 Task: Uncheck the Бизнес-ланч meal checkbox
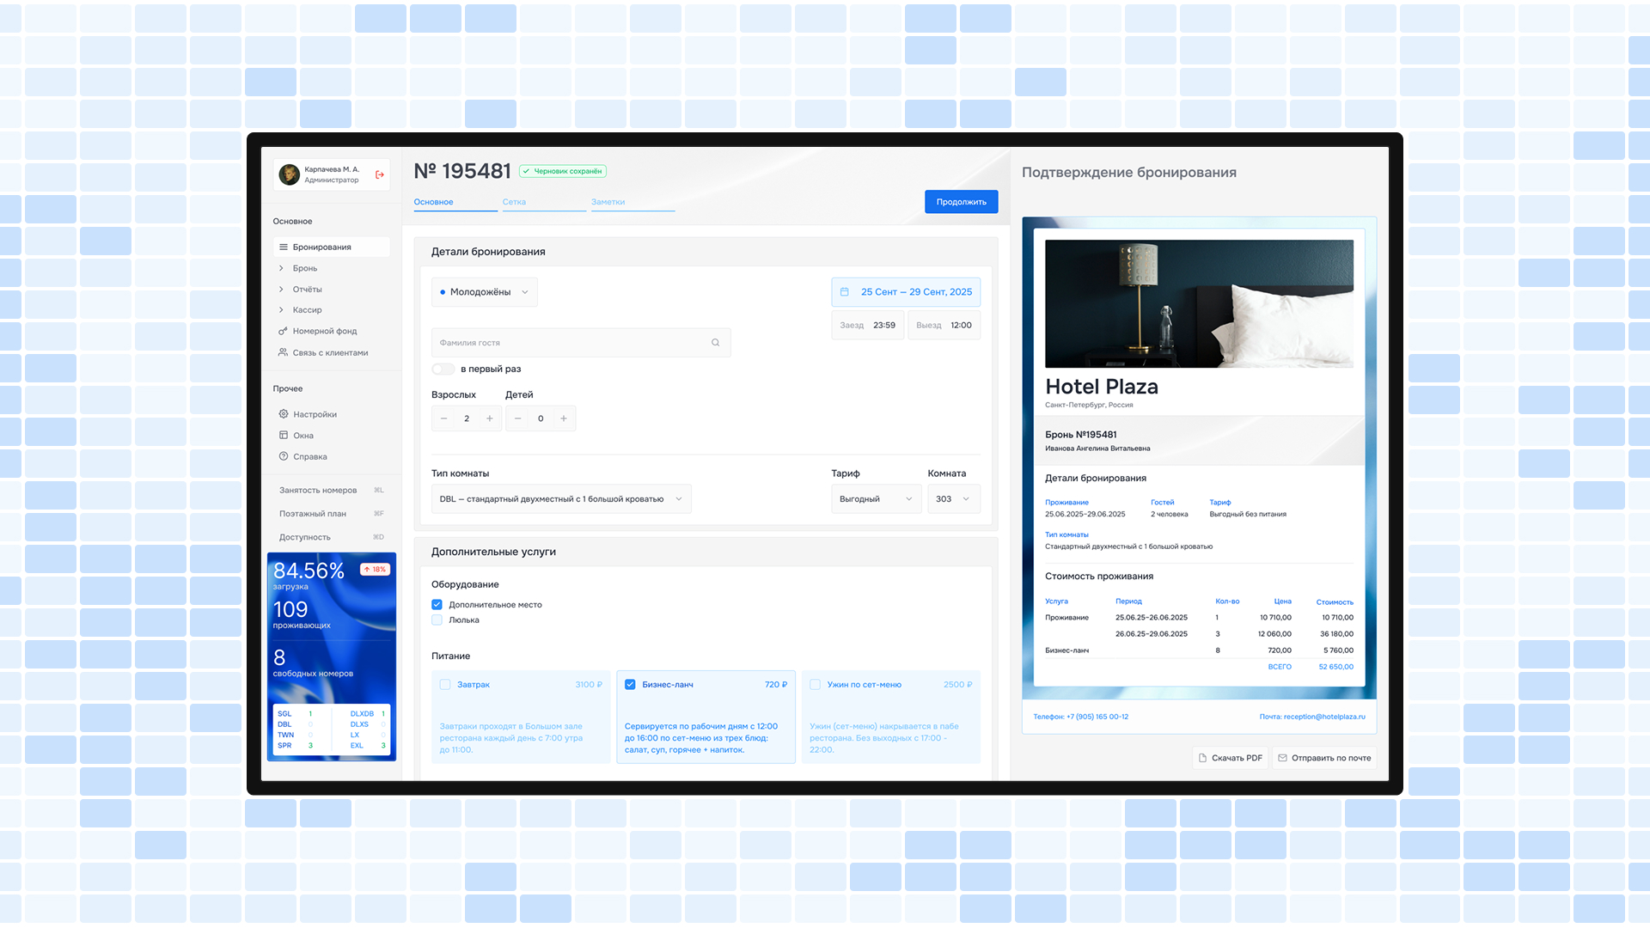(x=630, y=685)
